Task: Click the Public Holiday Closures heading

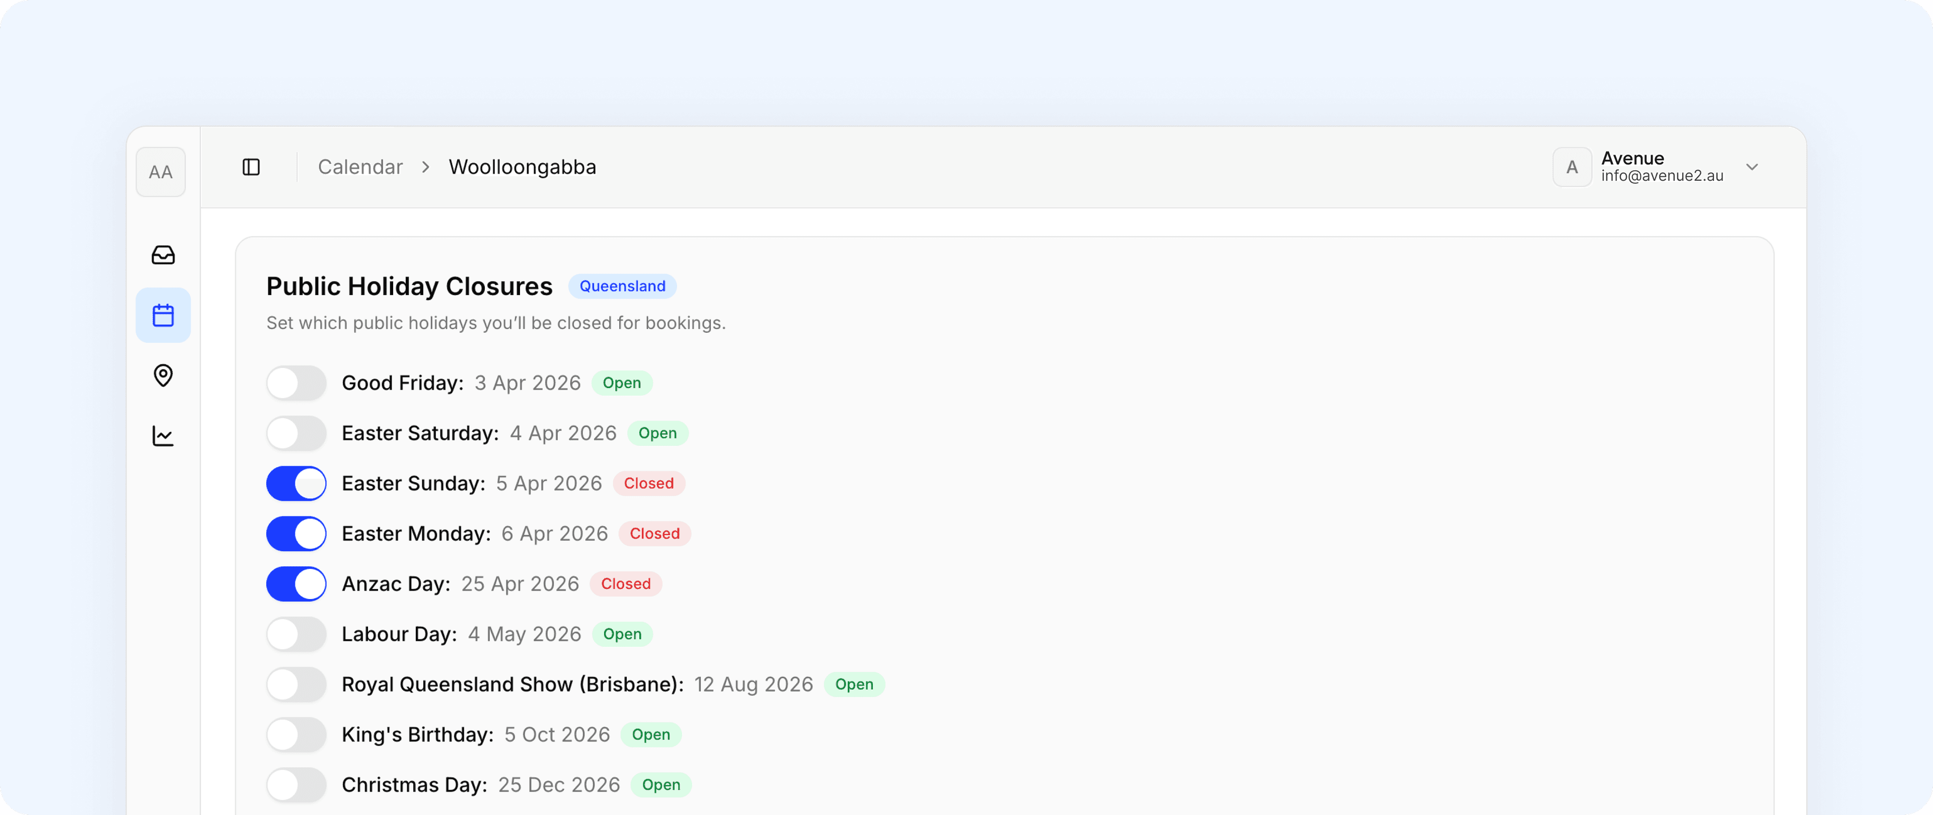Action: pos(410,286)
